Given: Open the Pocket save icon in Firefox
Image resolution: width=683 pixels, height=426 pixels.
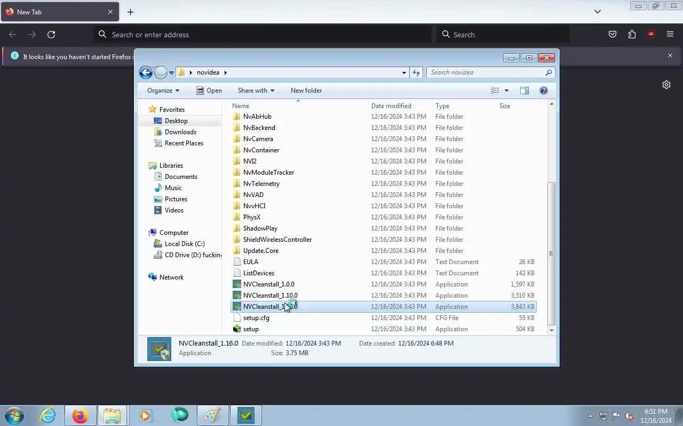Looking at the screenshot, I should click(613, 34).
